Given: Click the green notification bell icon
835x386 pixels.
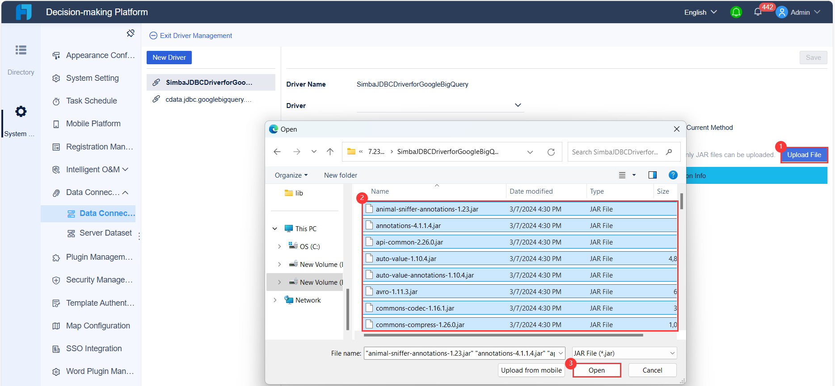Looking at the screenshot, I should (x=736, y=12).
